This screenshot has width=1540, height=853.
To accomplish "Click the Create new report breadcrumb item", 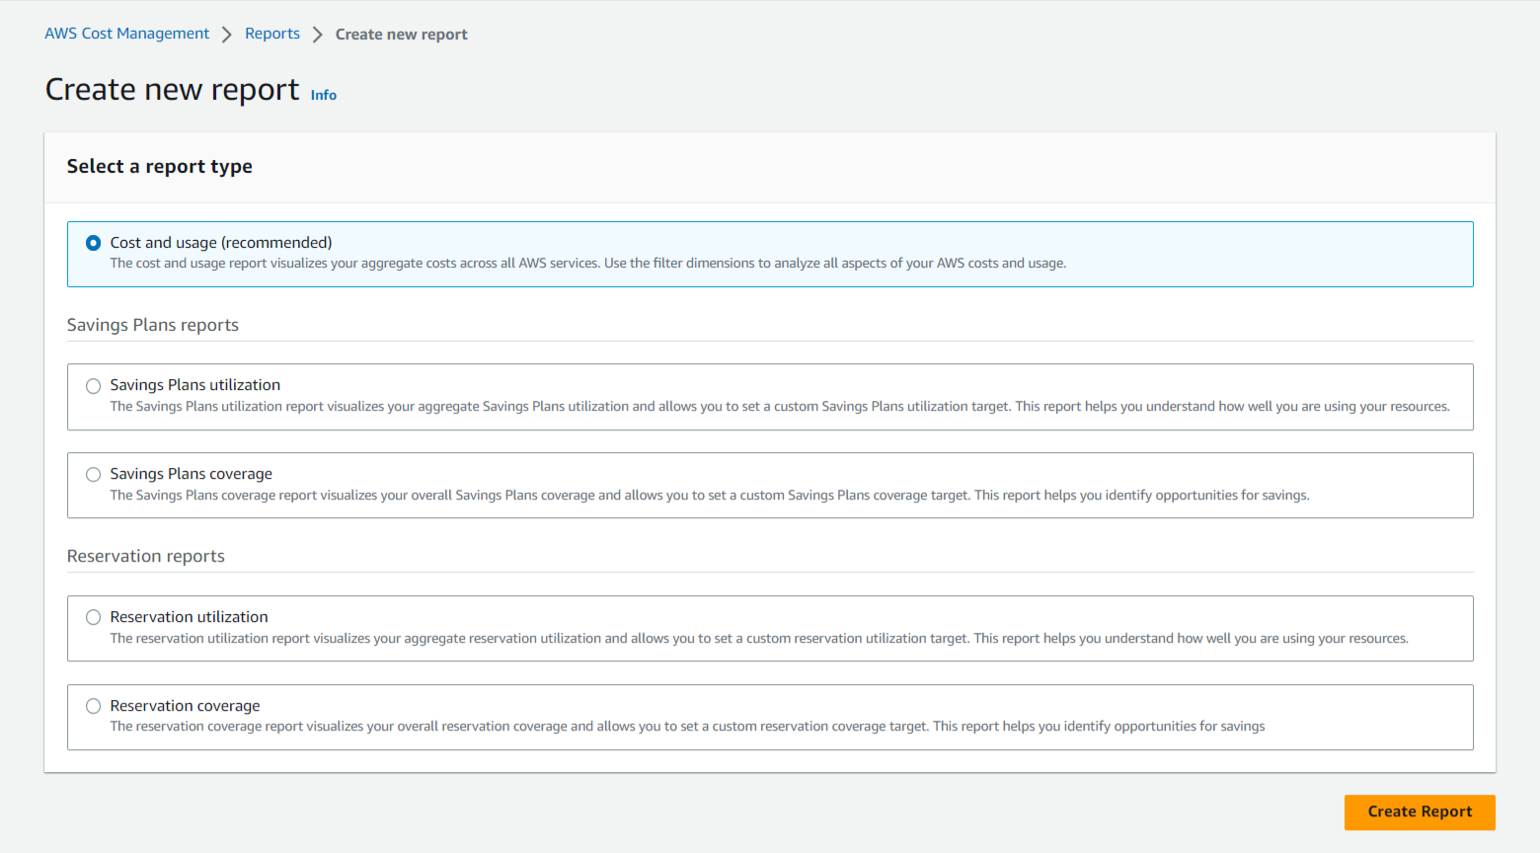I will pyautogui.click(x=401, y=33).
